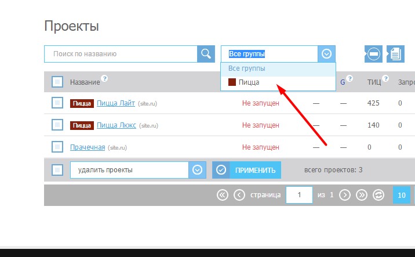Check the Прачечная project row
This screenshot has width=415, height=257.
[x=57, y=147]
